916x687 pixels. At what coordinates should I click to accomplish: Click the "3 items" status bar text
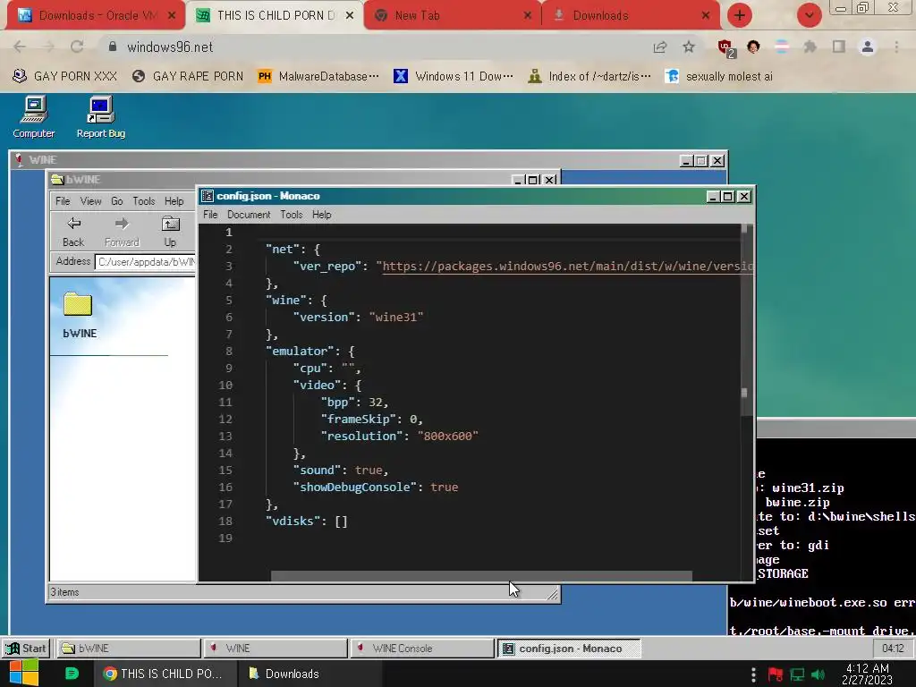(x=64, y=592)
